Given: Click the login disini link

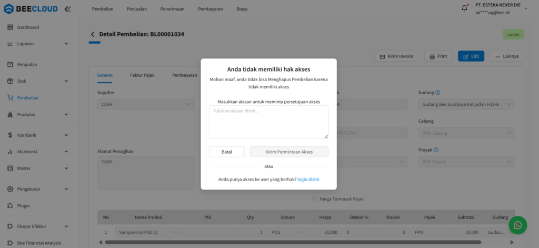Looking at the screenshot, I should (308, 180).
